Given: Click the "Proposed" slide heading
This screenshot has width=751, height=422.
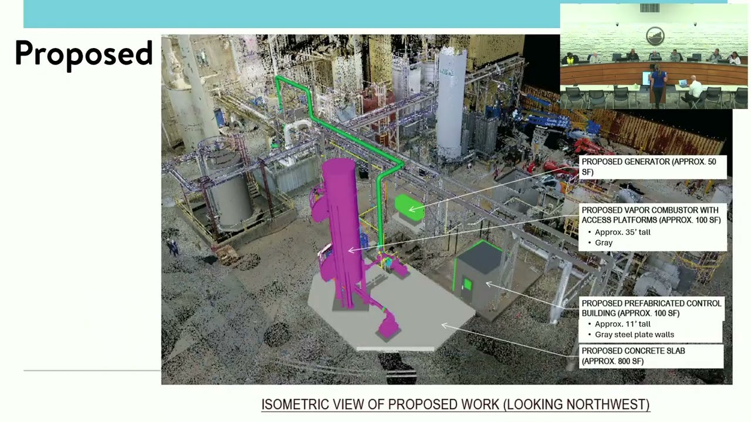Looking at the screenshot, I should tap(83, 55).
